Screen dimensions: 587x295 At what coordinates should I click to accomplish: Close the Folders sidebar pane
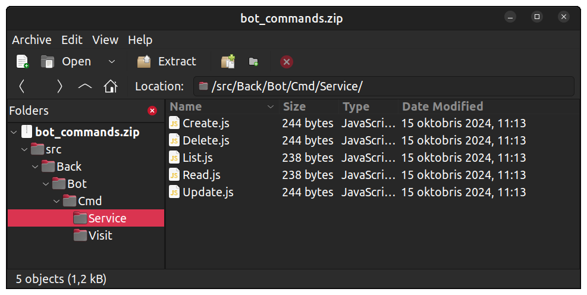pyautogui.click(x=152, y=111)
